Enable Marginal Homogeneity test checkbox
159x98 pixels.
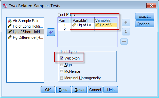[x=61, y=78]
